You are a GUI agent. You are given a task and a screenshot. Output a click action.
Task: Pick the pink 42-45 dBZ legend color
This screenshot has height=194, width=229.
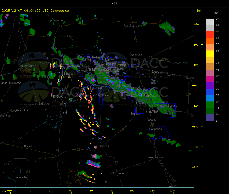(210, 73)
